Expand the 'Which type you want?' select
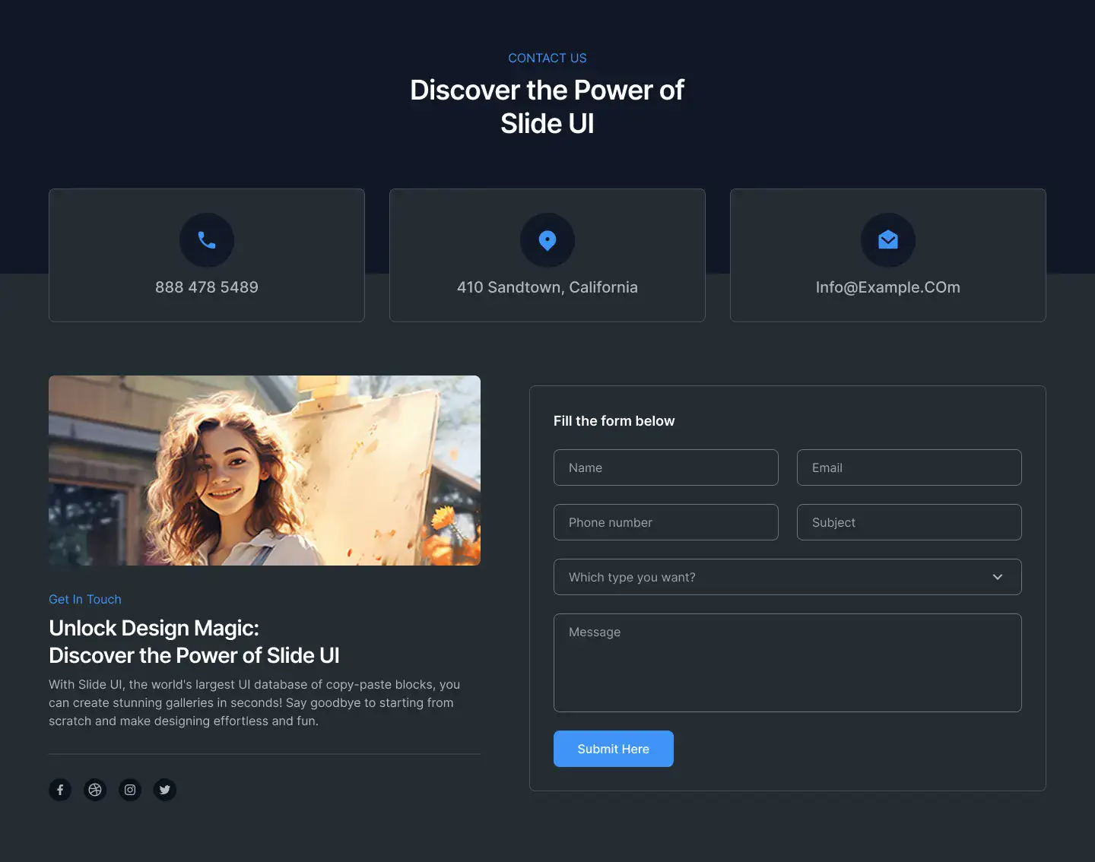1095x862 pixels. [788, 577]
